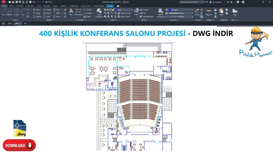Click the red DOWNLOAD button
Image resolution: width=273 pixels, height=153 pixels.
(x=19, y=145)
